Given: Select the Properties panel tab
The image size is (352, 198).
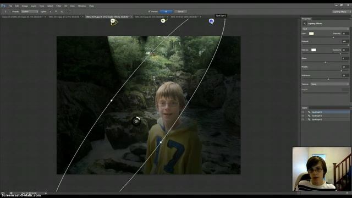Looking at the screenshot, I should coord(306,19).
